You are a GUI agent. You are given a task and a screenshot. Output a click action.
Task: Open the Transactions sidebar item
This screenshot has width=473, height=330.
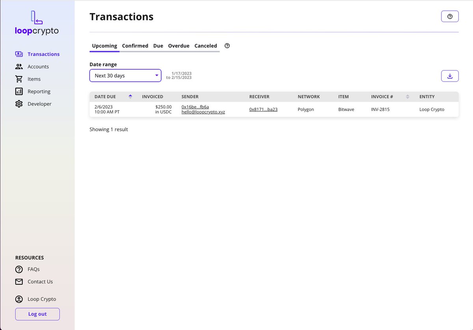point(37,54)
